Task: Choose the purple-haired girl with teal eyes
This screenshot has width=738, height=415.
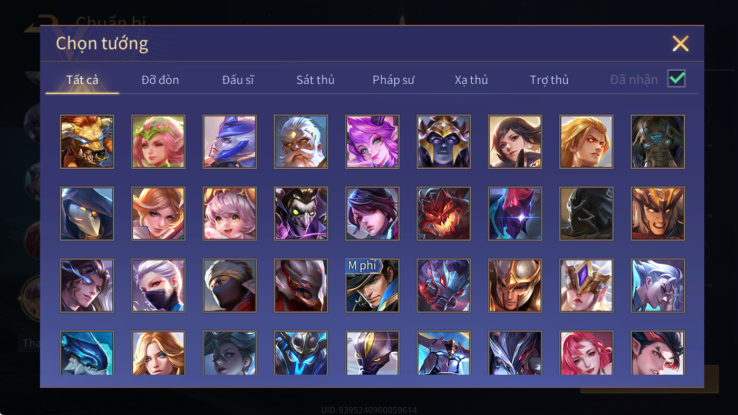Action: point(372,142)
